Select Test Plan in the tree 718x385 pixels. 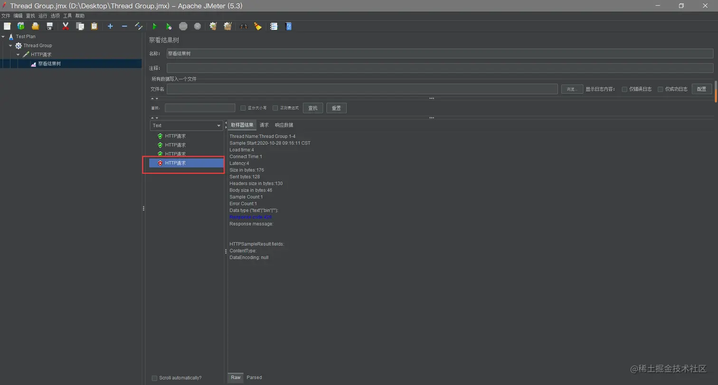click(26, 37)
